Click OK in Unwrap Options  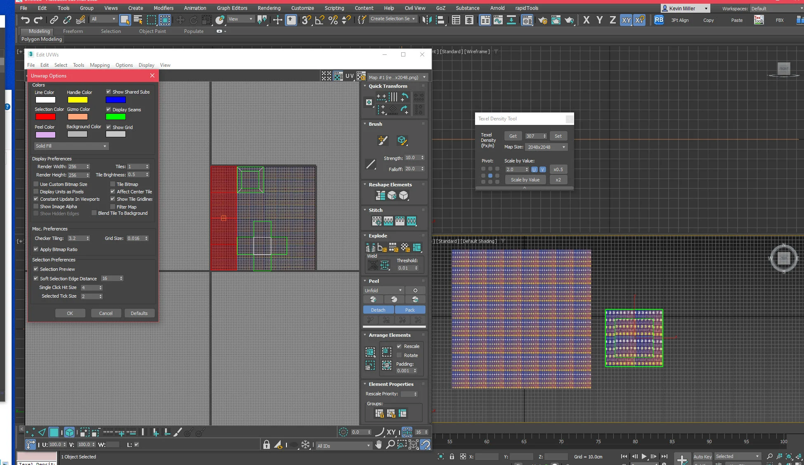pos(70,313)
